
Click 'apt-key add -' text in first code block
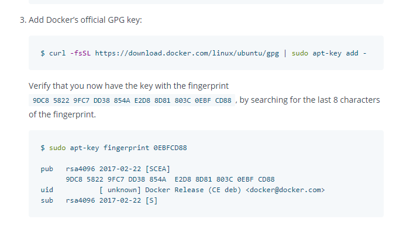[x=339, y=53]
